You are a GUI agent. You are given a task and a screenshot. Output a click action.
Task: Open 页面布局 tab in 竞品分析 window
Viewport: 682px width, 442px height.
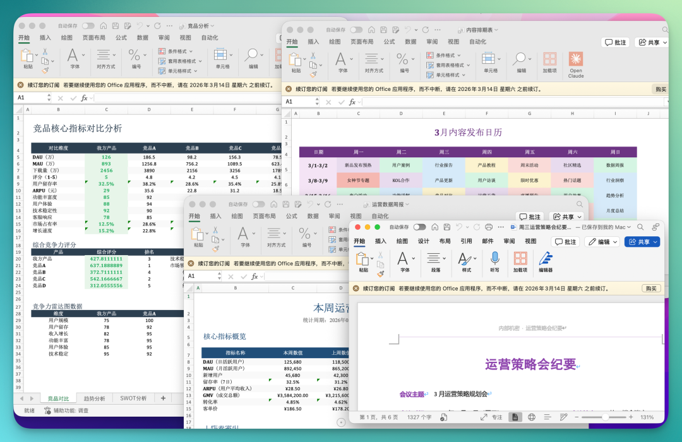(94, 38)
